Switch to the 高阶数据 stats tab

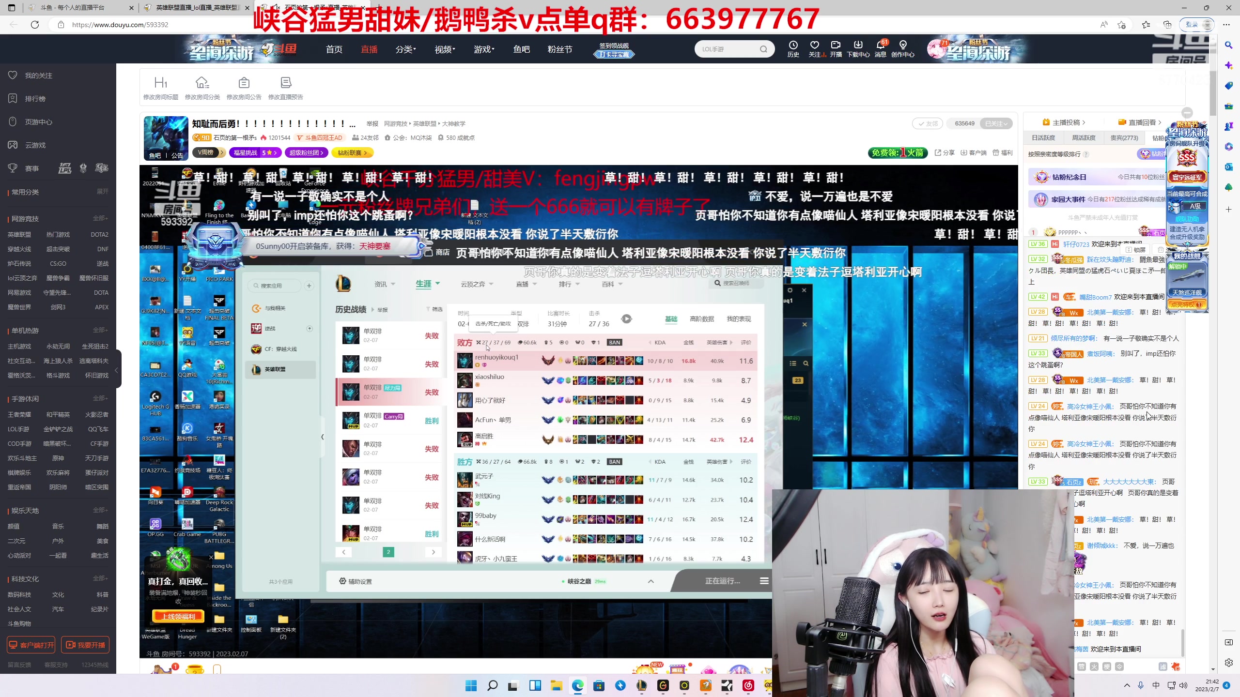tap(701, 318)
